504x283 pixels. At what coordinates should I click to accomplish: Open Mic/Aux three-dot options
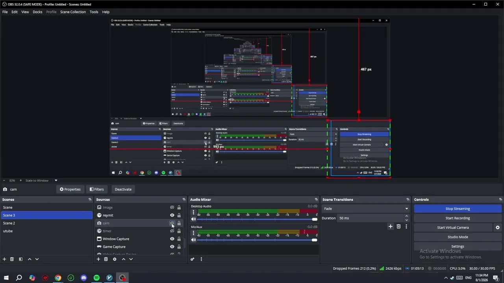pos(193,233)
